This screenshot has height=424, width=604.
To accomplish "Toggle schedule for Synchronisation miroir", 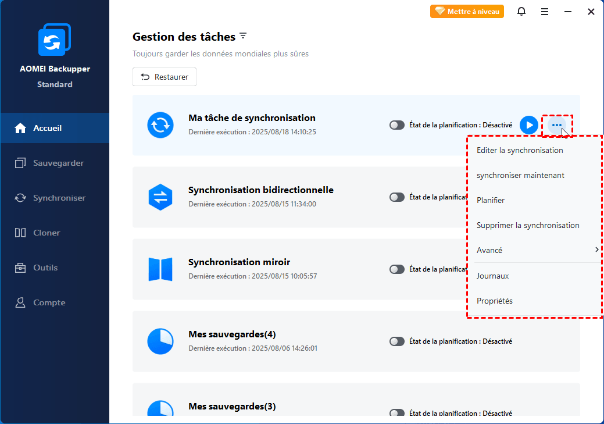I will tap(397, 269).
